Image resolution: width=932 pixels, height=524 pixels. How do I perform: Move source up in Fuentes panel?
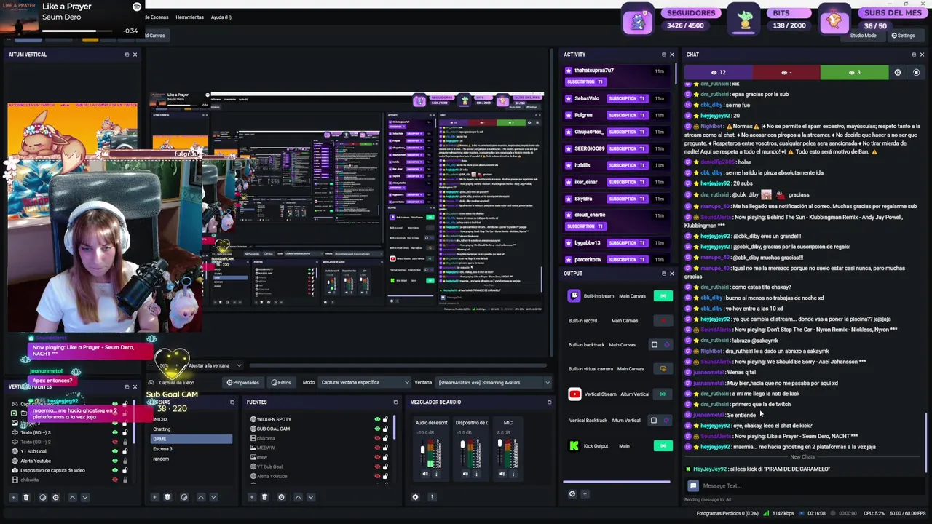pos(298,497)
